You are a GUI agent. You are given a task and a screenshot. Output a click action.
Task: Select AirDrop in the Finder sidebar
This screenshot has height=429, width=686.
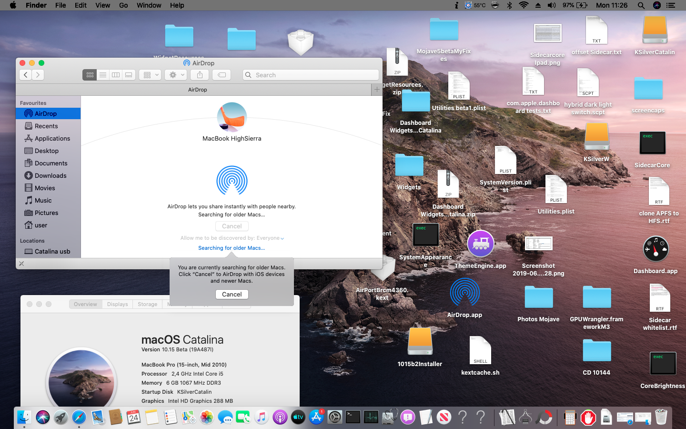(48, 113)
